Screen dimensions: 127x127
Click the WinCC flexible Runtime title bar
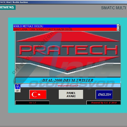63,2
